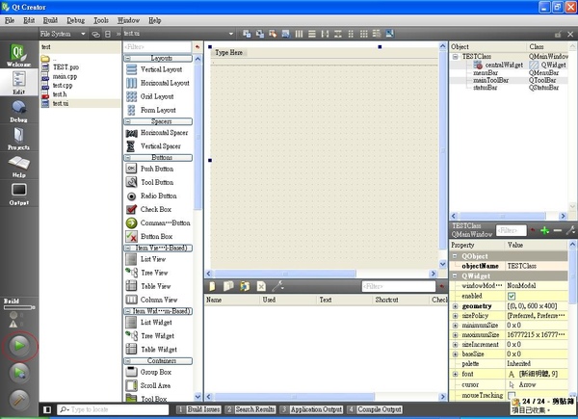
Task: Select Horizontal Spacer widget
Action: point(157,133)
